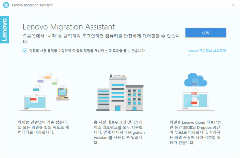Image resolution: width=240 pixels, height=158 pixels.
Task: Click the vertical Lenovo logo badge
Action: [x=4, y=30]
